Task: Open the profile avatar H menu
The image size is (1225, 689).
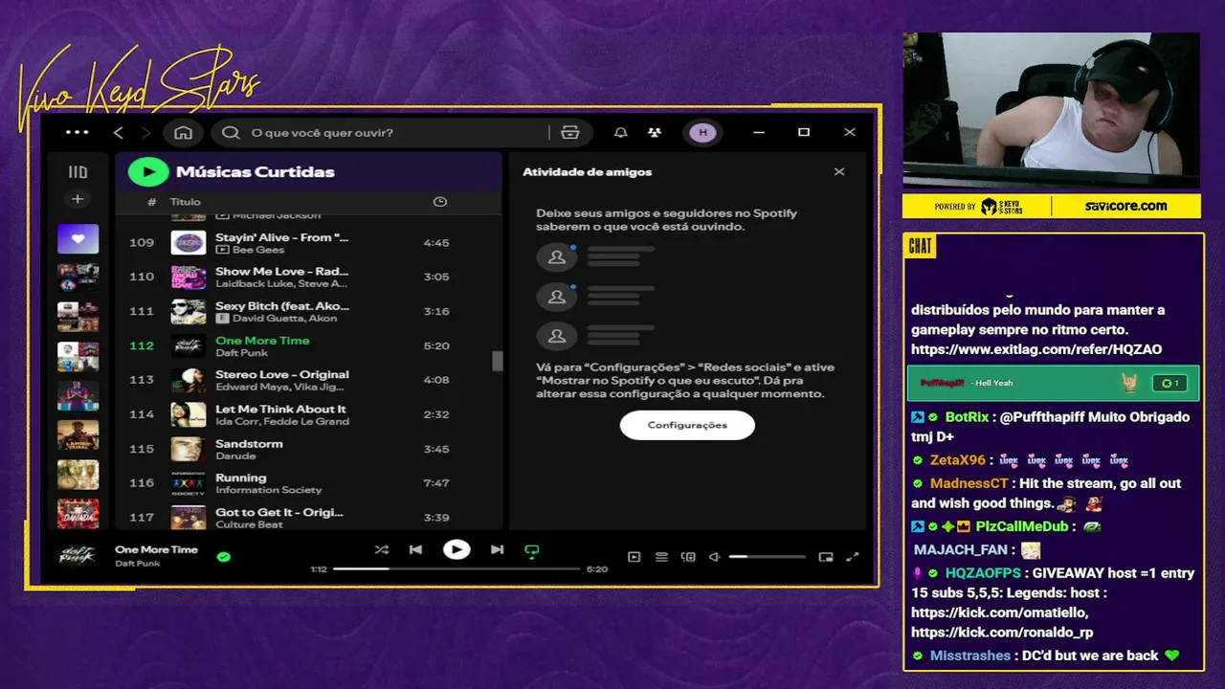Action: coord(703,132)
